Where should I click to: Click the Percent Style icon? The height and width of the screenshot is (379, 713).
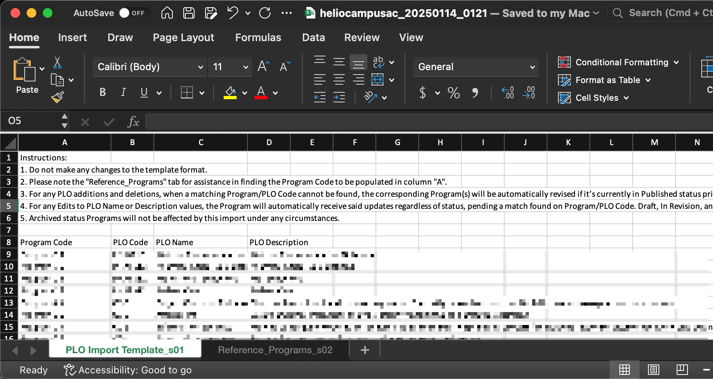453,93
